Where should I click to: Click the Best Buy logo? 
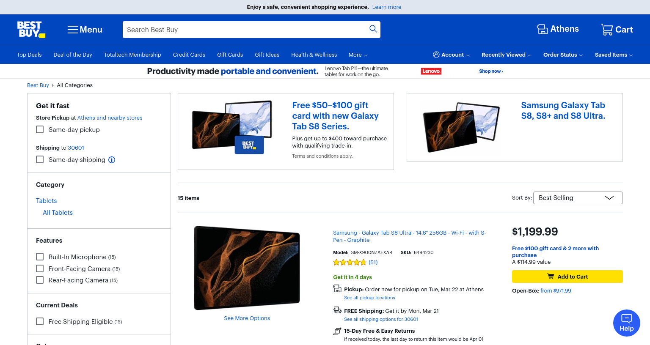pos(31,30)
